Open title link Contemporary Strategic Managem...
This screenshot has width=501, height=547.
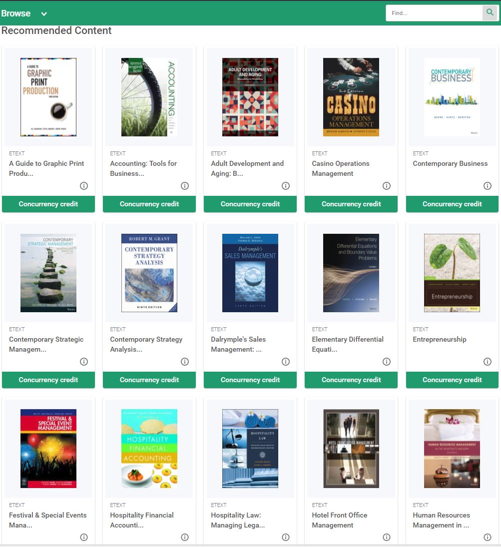click(x=46, y=344)
